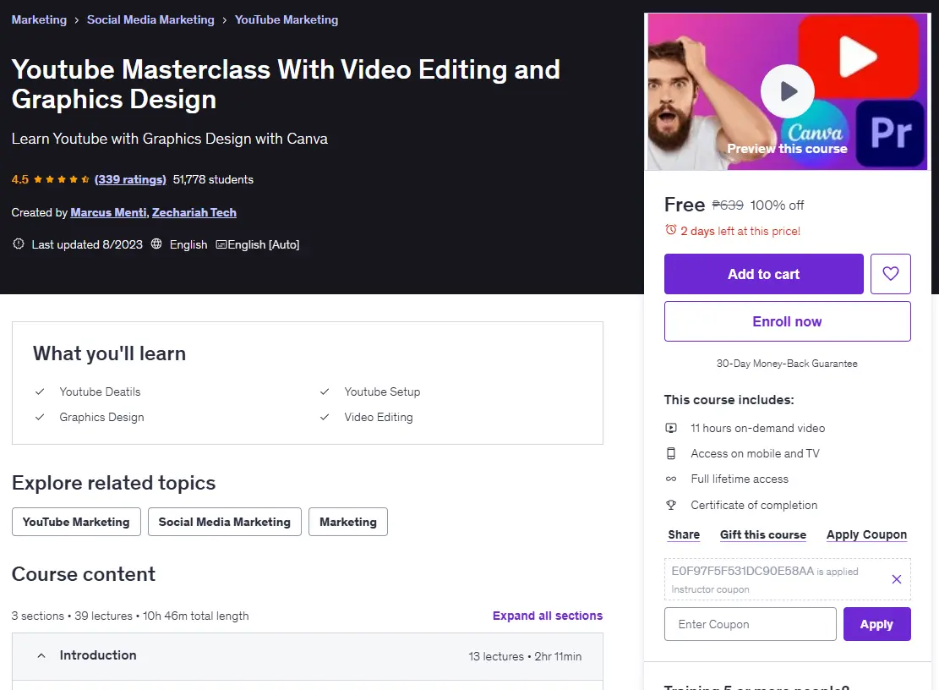This screenshot has height=690, width=939.
Task: Click '30-Day Money-Back Guarantee' text
Action: 787,364
